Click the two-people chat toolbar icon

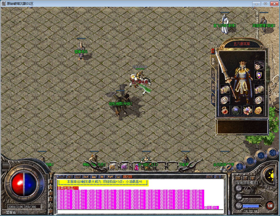coord(94,177)
